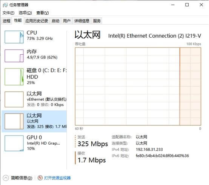Maximize the Task Manager window
Screen dimensions: 209x185
(x=187, y=5)
